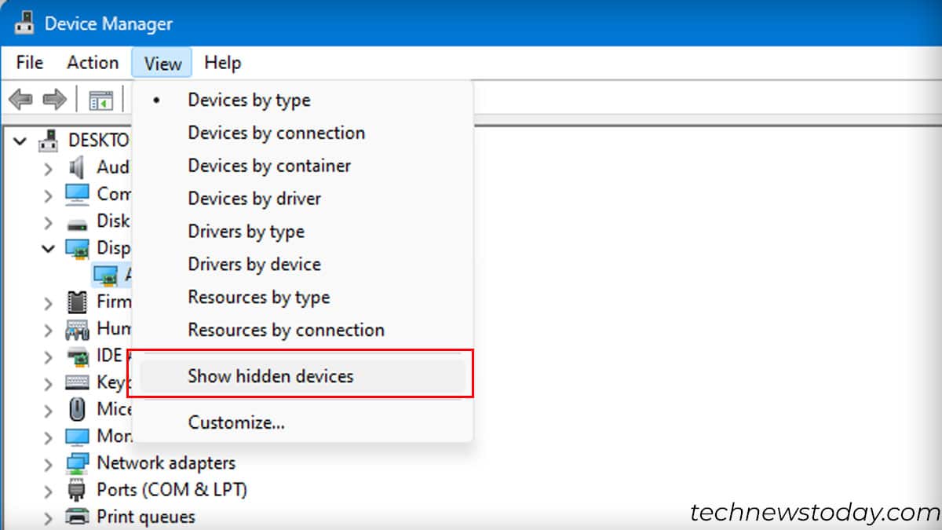Expand the Network adapters chevron
Image resolution: width=942 pixels, height=530 pixels.
(49, 464)
